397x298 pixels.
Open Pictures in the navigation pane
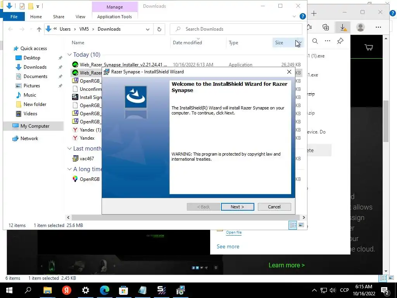point(32,86)
